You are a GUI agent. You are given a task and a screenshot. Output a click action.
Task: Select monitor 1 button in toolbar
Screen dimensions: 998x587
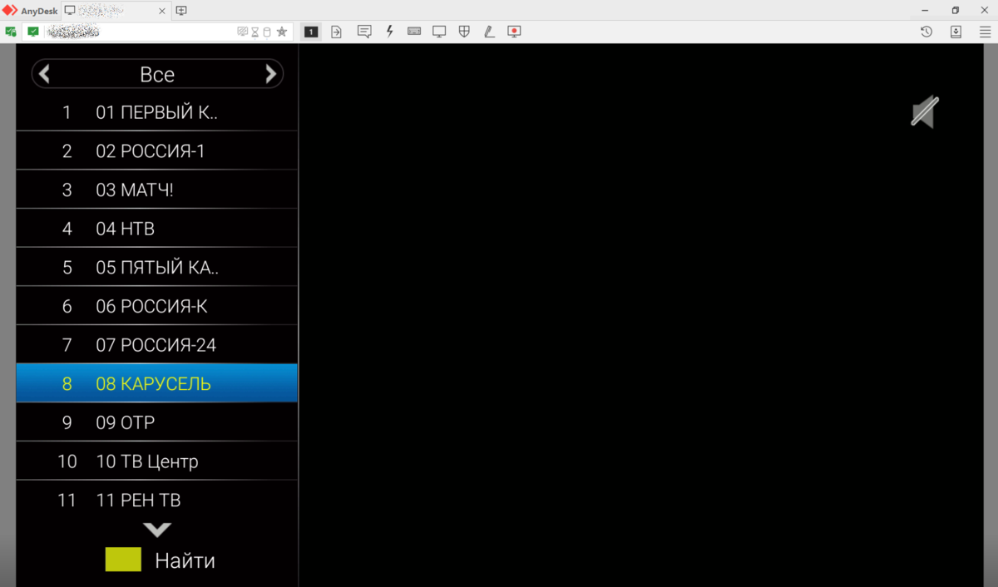(311, 32)
